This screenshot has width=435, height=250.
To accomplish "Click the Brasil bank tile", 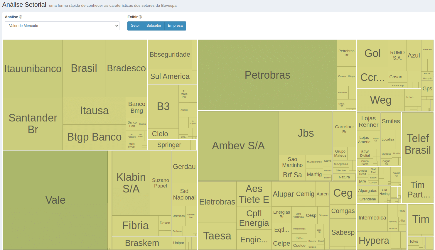I will pyautogui.click(x=84, y=68).
